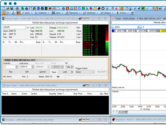The height and width of the screenshot is (125, 166).
Task: Click the chart scroll left arrow
Action: tap(114, 112)
